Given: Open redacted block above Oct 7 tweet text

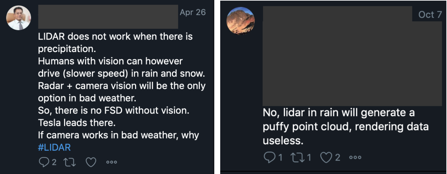Looking at the screenshot, I should [352, 56].
